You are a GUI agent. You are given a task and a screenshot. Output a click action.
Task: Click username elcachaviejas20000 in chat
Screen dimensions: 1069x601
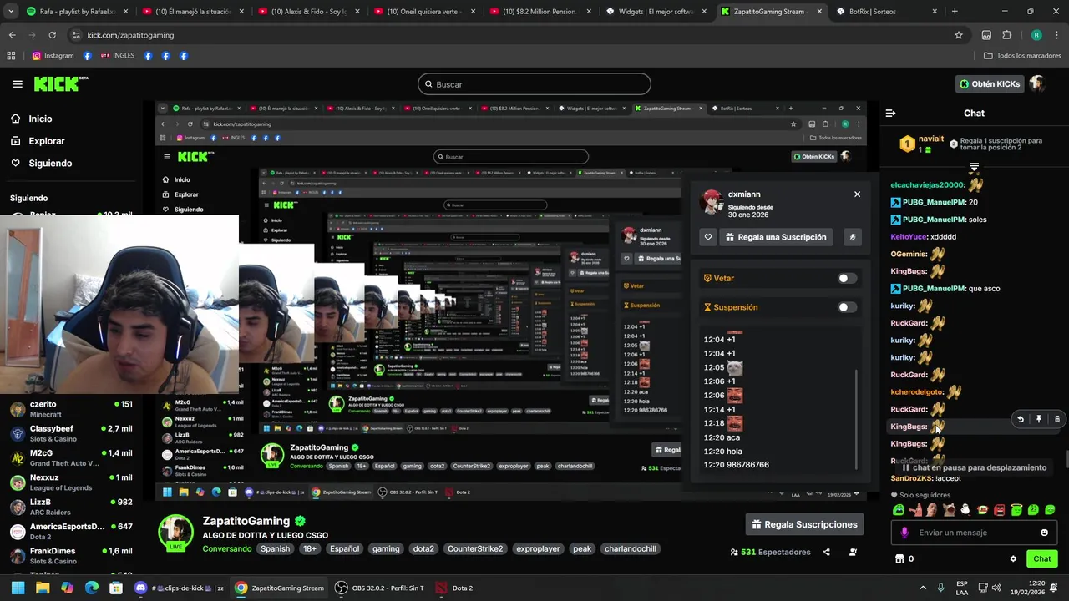[928, 184]
